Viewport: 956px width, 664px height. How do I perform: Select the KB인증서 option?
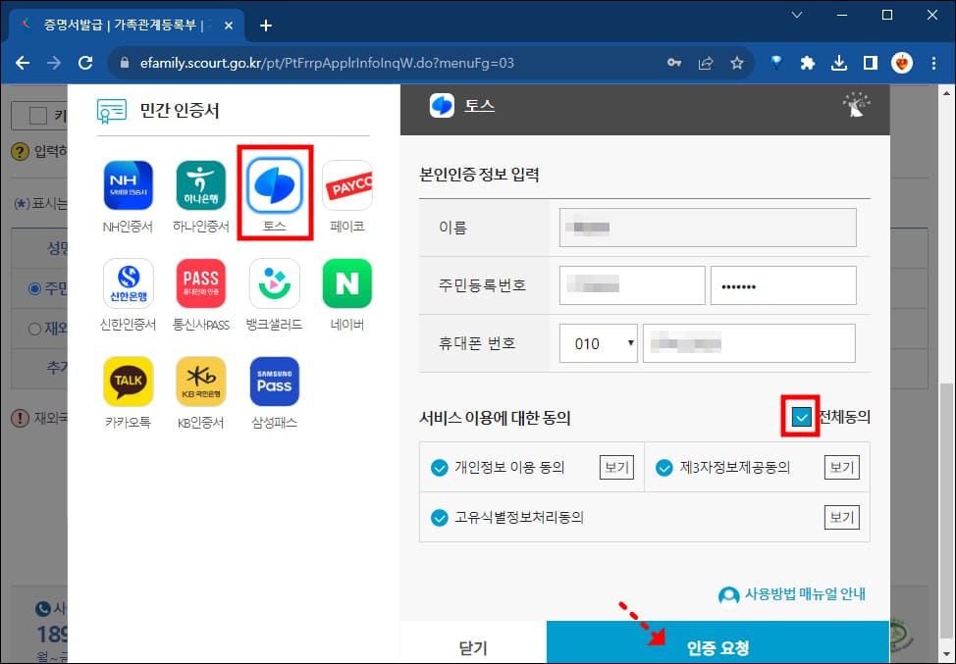point(200,382)
